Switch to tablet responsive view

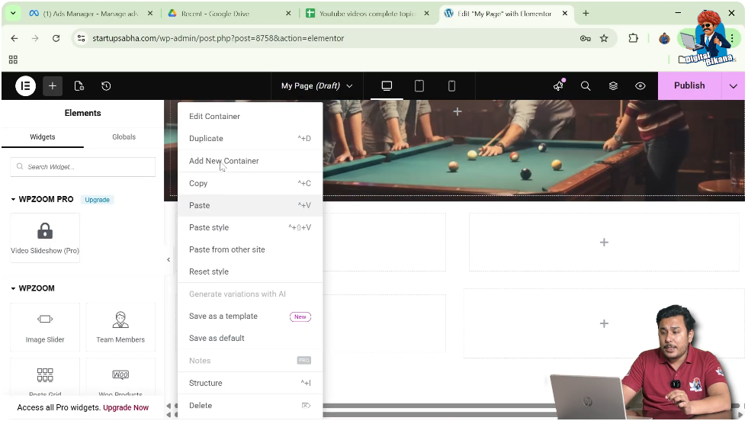[x=419, y=86]
